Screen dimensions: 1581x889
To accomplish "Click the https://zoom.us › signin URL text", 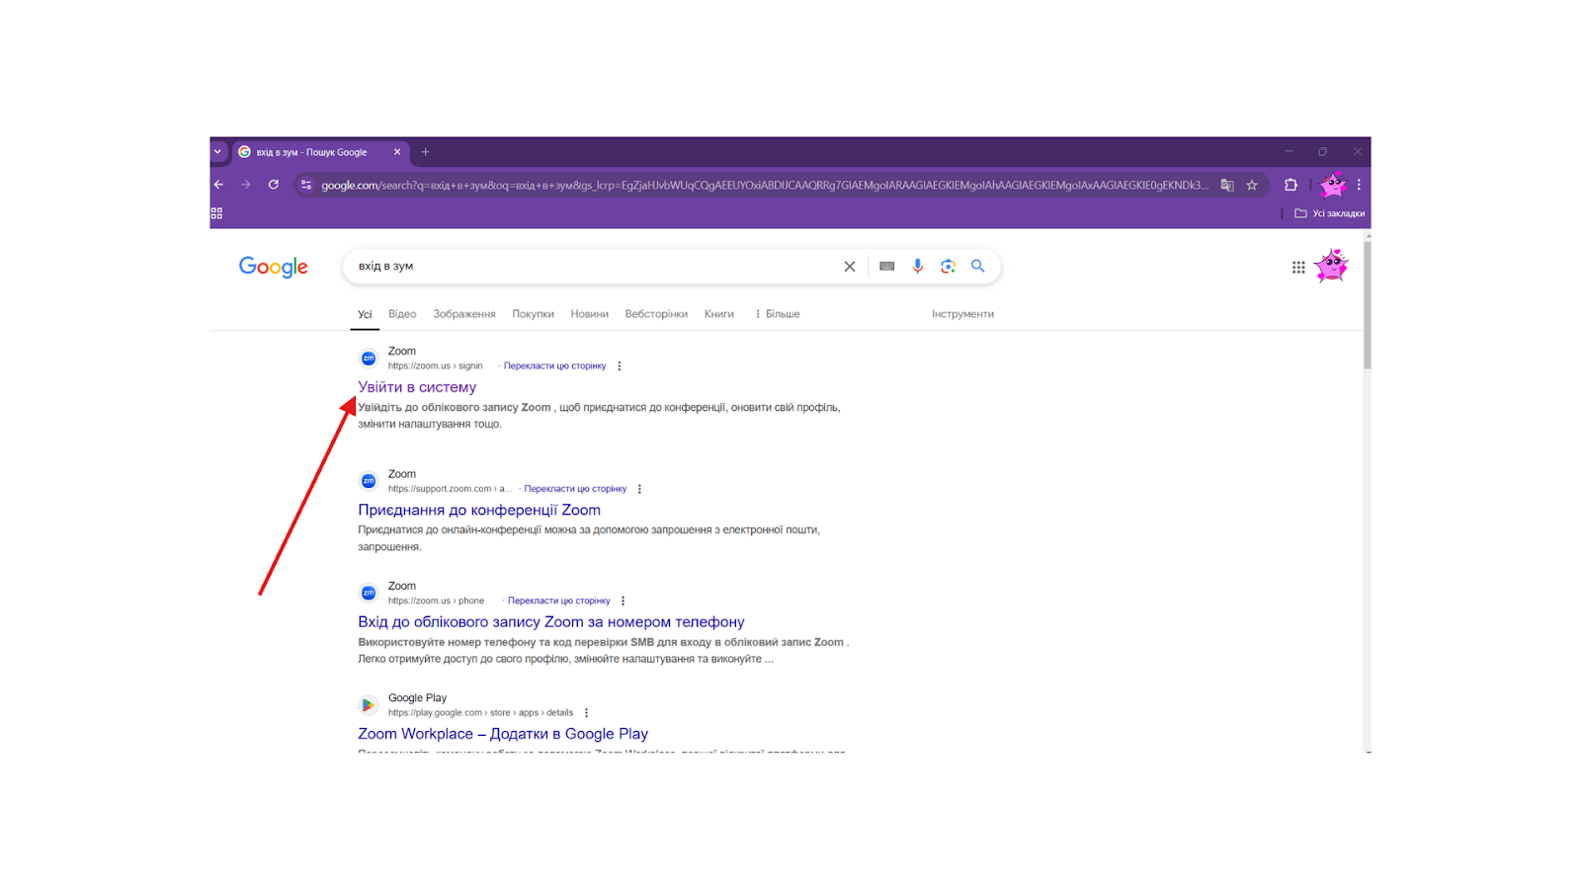I will coord(436,365).
